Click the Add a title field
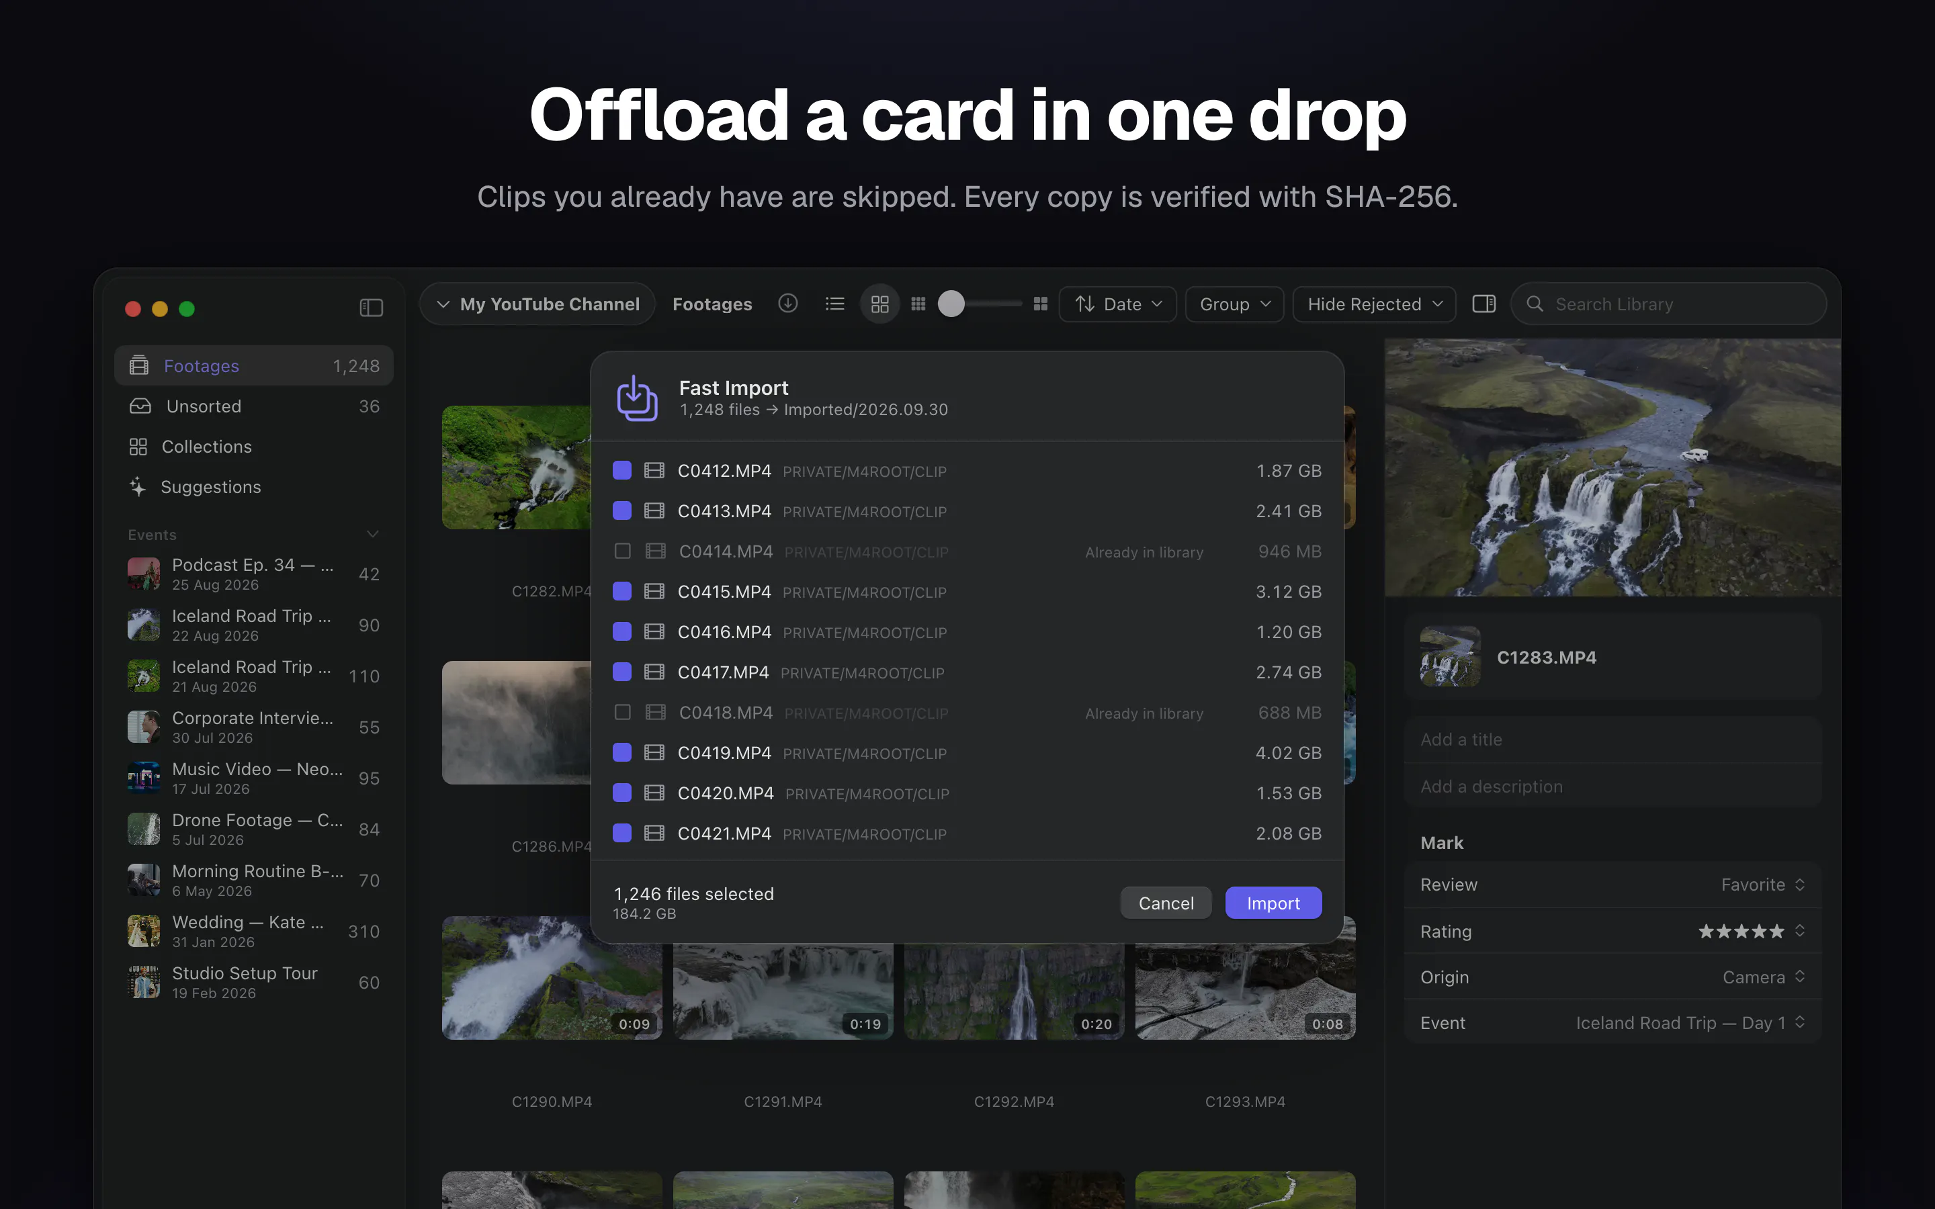This screenshot has height=1209, width=1935. point(1612,740)
